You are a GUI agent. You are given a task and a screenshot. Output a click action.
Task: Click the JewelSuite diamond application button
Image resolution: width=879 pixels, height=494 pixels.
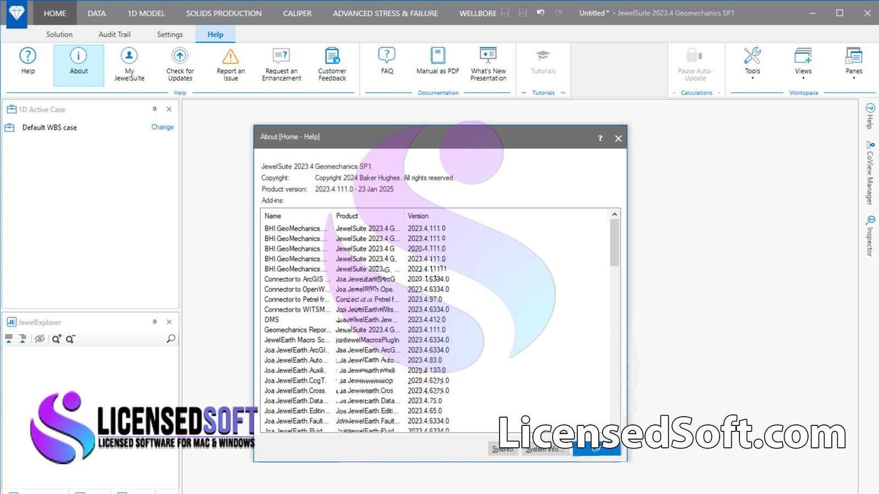click(x=17, y=13)
